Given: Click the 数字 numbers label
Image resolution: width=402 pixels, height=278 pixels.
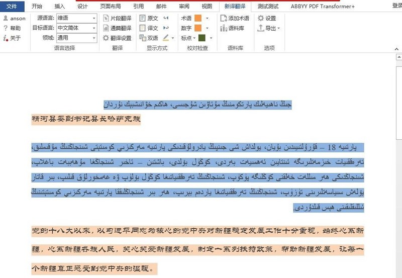Looking at the screenshot, I should tap(186, 28).
